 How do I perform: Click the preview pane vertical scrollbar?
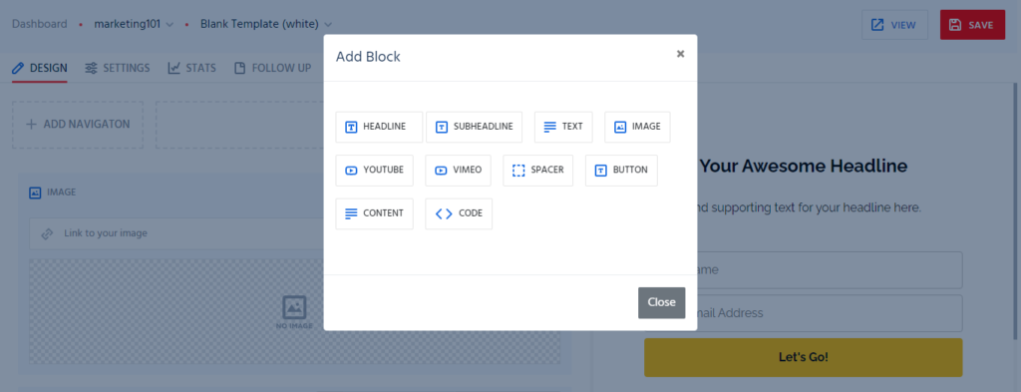[x=1016, y=211]
